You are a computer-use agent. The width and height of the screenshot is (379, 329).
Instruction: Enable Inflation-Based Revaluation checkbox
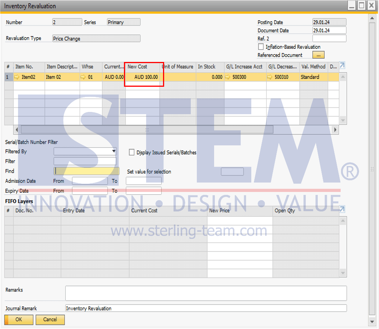(261, 47)
